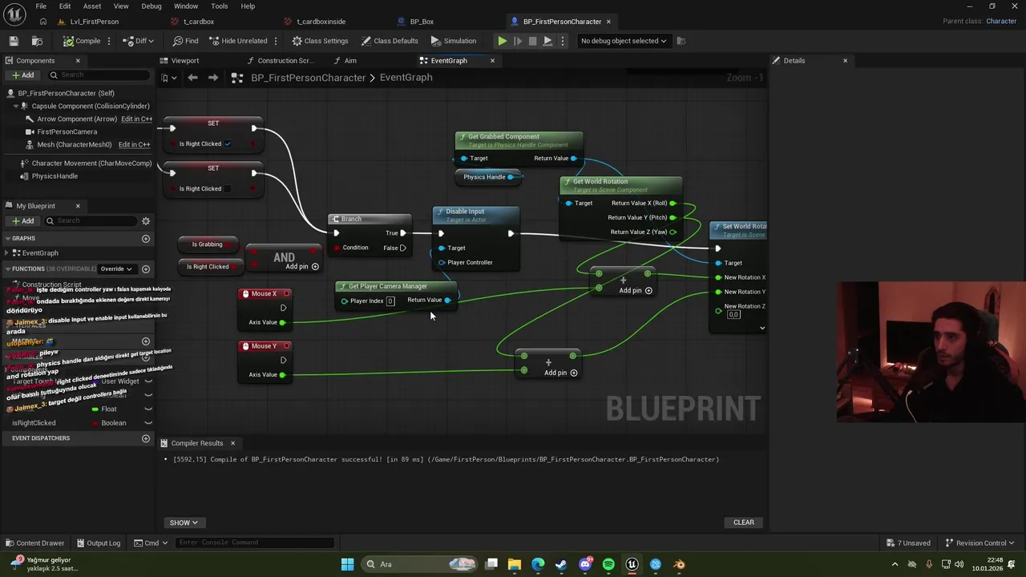
Task: Uncheck Is Right Clicked on upper SET node
Action: point(228,144)
